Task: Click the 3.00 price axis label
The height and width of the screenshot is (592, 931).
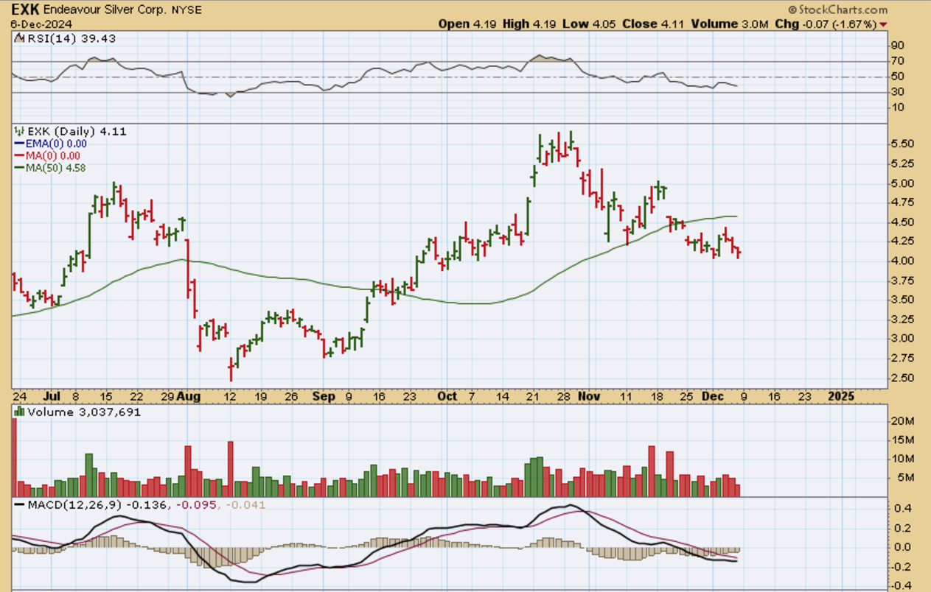Action: [x=902, y=339]
